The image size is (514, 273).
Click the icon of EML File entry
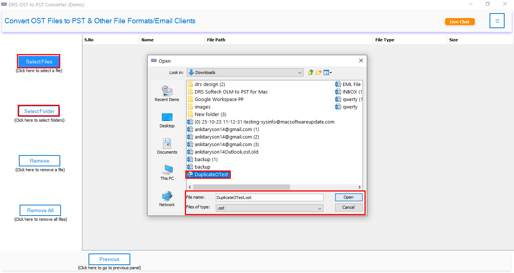[338, 84]
